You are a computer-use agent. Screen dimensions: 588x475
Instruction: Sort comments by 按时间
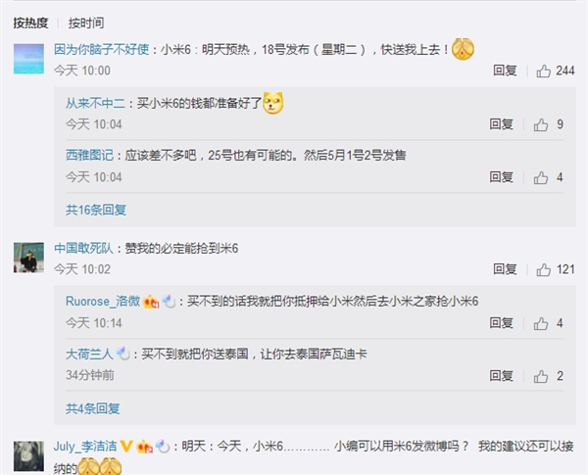coord(86,23)
